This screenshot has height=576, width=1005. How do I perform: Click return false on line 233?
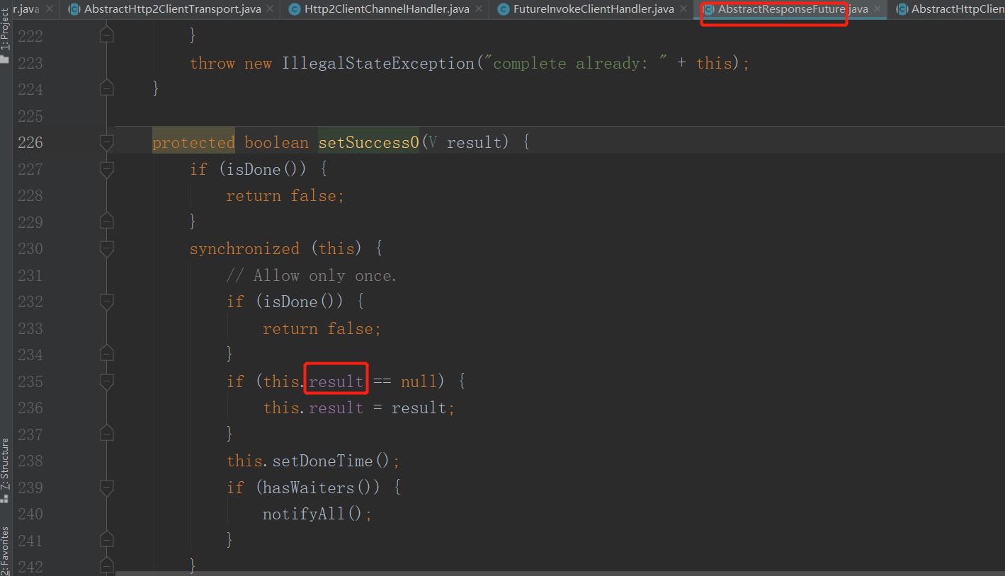[322, 328]
